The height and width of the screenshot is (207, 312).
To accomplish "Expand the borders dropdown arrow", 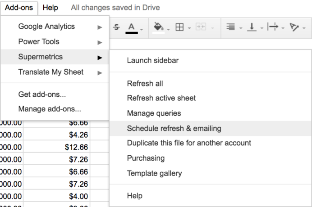I will point(189,28).
